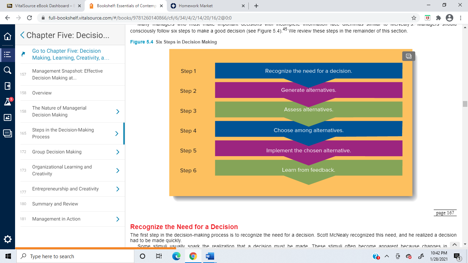The image size is (468, 263).
Task: Open Microsoft Word from taskbar
Action: click(210, 256)
